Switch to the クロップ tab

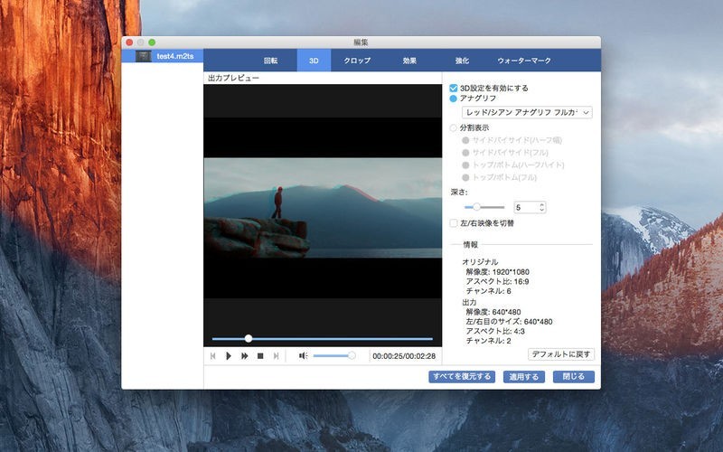[x=357, y=61]
